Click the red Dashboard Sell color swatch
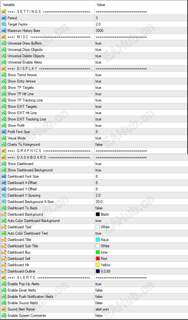 pyautogui.click(x=98, y=258)
